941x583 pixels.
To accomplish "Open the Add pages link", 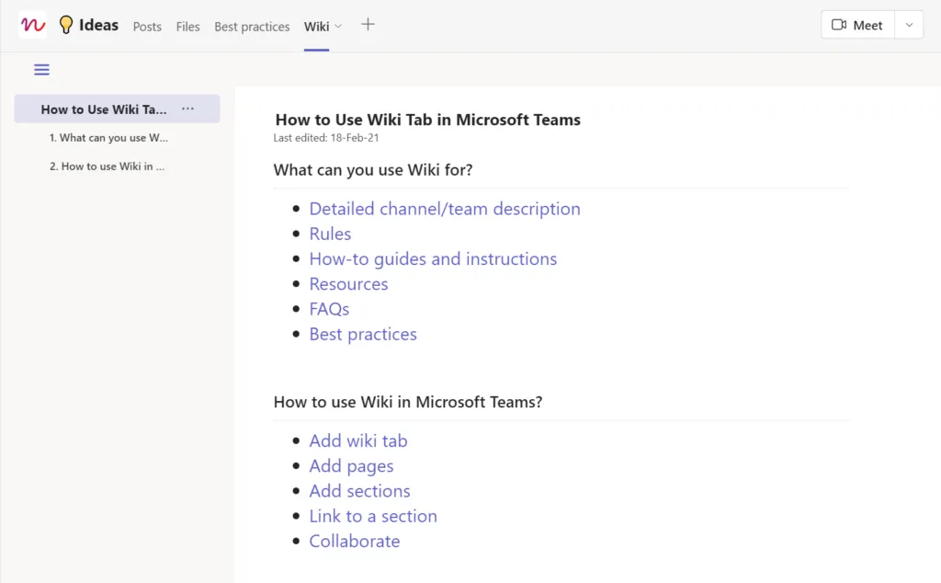I will [351, 466].
